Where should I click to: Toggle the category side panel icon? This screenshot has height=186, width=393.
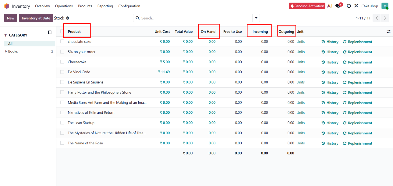[x=50, y=32]
